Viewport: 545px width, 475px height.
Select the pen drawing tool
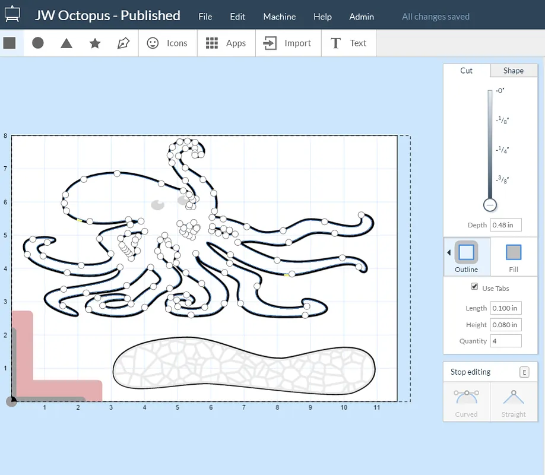(123, 43)
